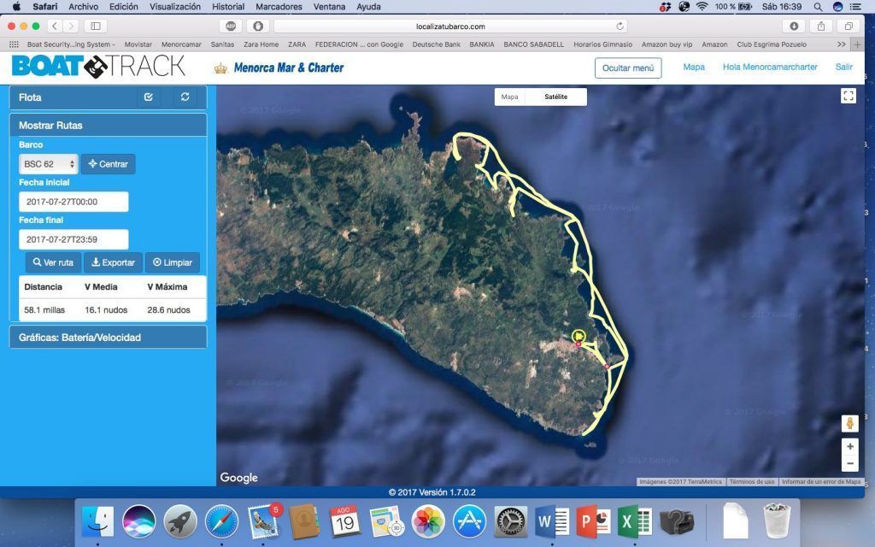Image resolution: width=875 pixels, height=547 pixels.
Task: Center the map on boat BSC 62
Action: coord(109,164)
